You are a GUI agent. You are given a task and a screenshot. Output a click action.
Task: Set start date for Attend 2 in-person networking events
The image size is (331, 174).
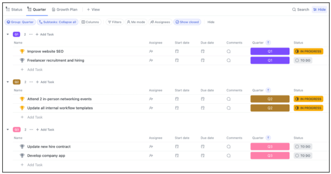177,99
